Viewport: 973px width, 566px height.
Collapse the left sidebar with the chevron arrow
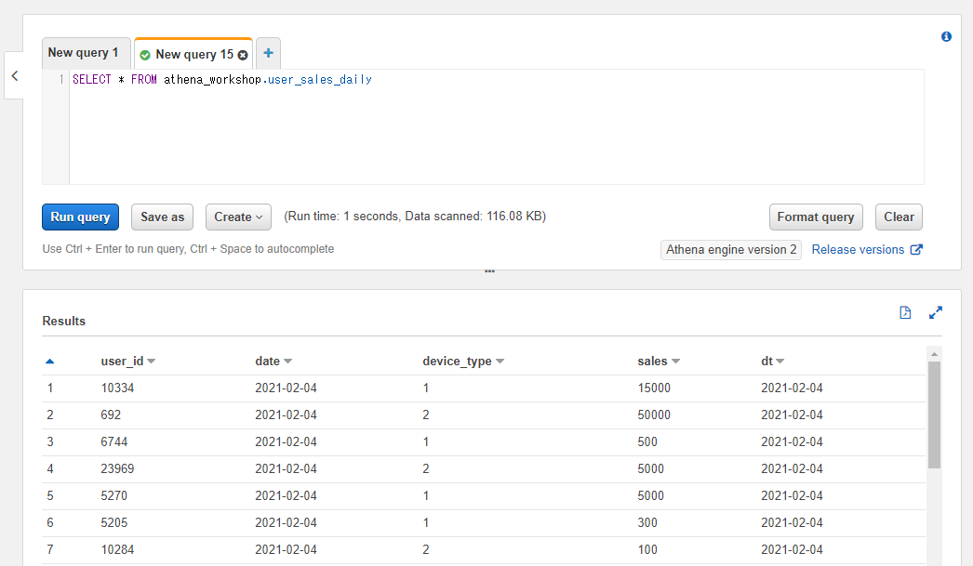point(14,75)
